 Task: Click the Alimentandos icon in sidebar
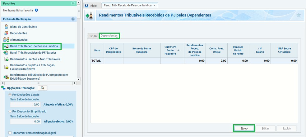coord(6,40)
